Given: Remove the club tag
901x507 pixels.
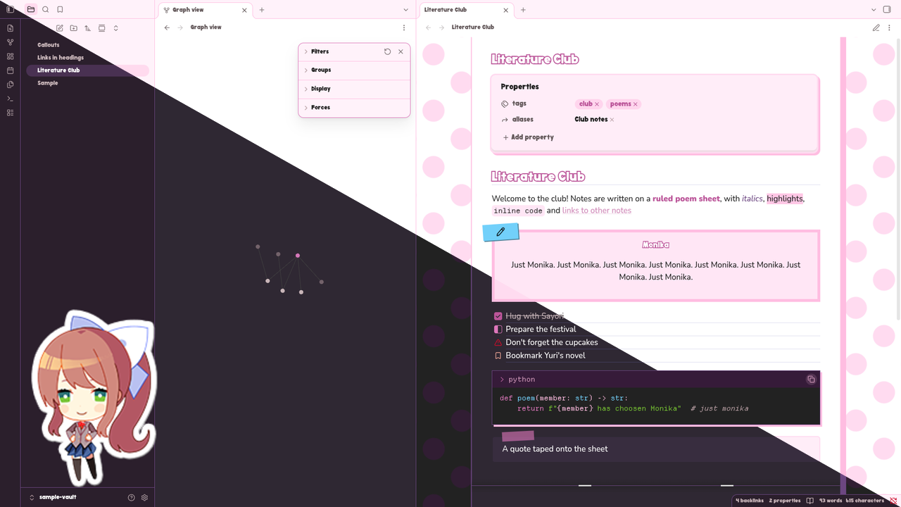Looking at the screenshot, I should [597, 104].
